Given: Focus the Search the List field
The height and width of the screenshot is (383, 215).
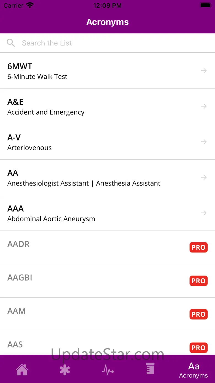Looking at the screenshot, I should (x=110, y=43).
